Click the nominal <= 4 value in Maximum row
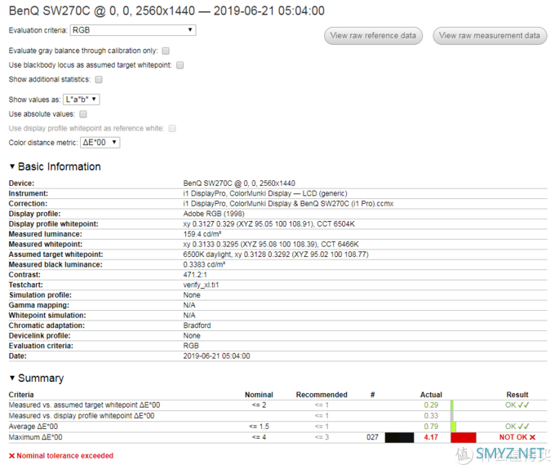 tap(259, 437)
